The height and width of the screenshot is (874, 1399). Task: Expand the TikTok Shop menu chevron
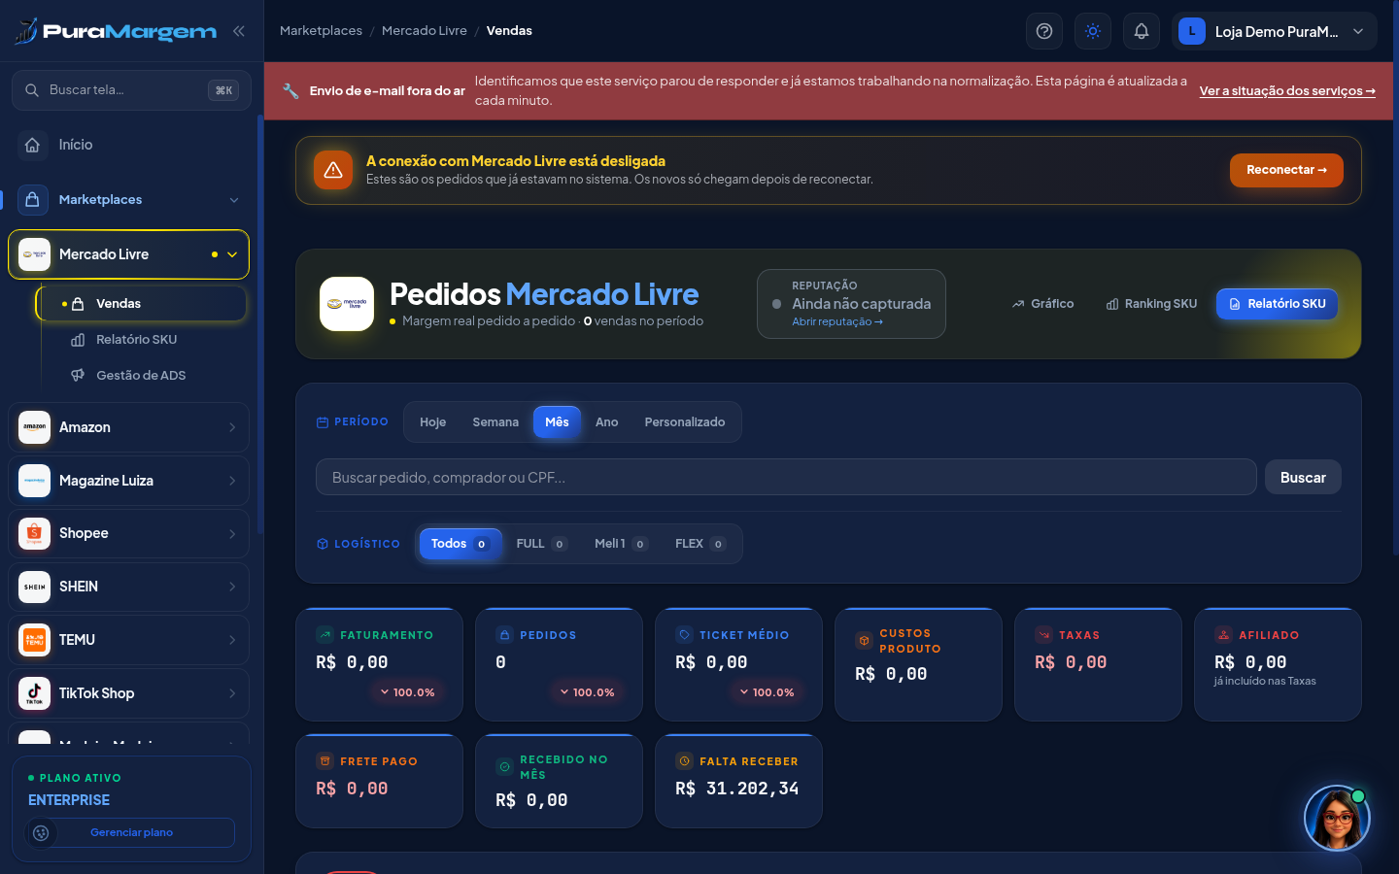click(x=232, y=693)
